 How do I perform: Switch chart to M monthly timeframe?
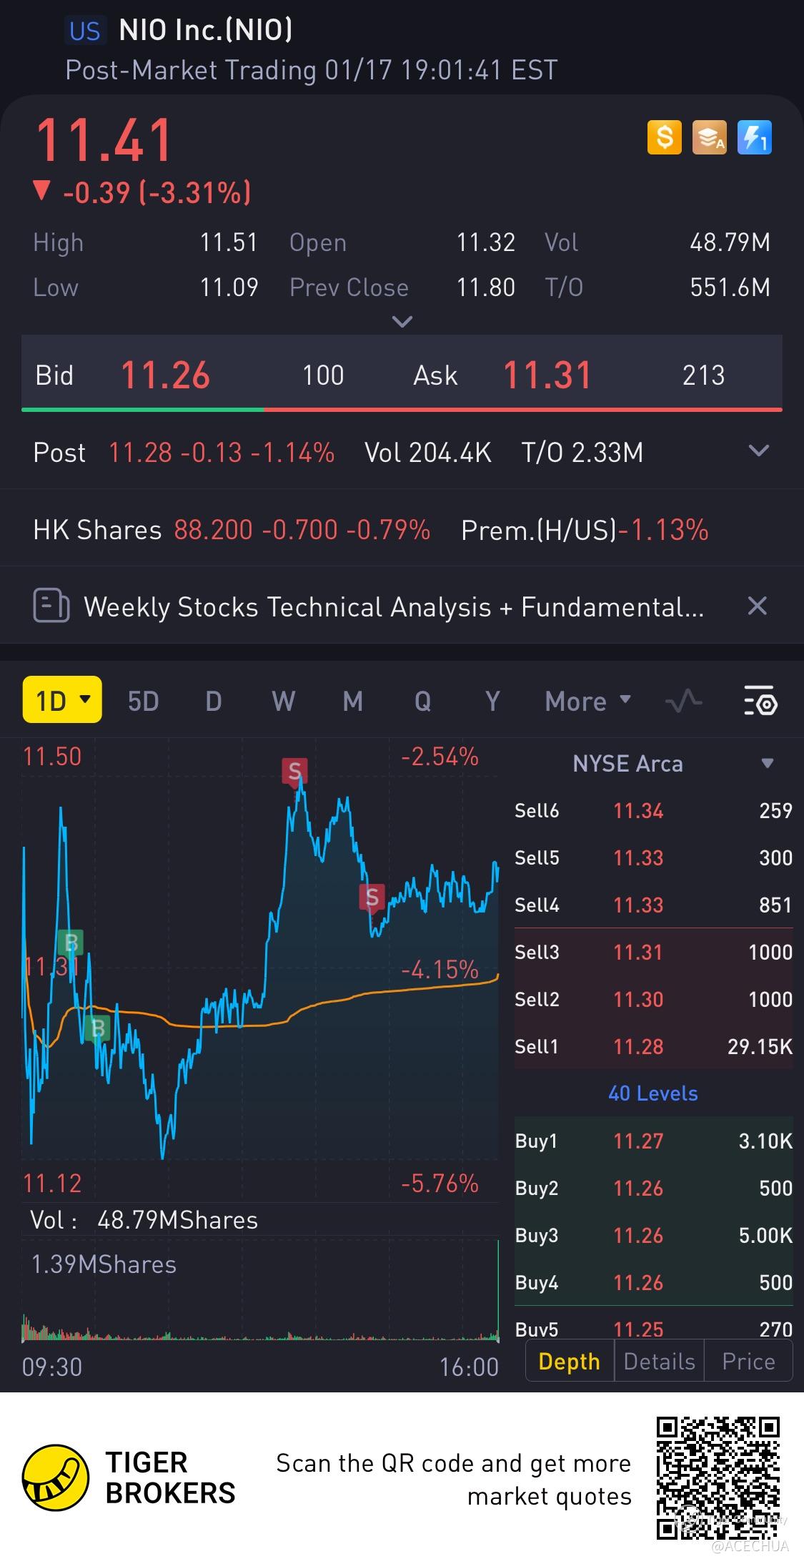(352, 702)
